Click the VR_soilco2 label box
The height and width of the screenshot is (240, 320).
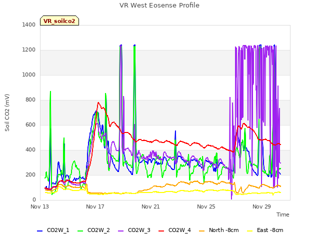[x=59, y=20]
